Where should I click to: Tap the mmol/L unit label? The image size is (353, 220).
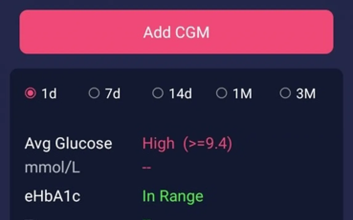point(52,168)
